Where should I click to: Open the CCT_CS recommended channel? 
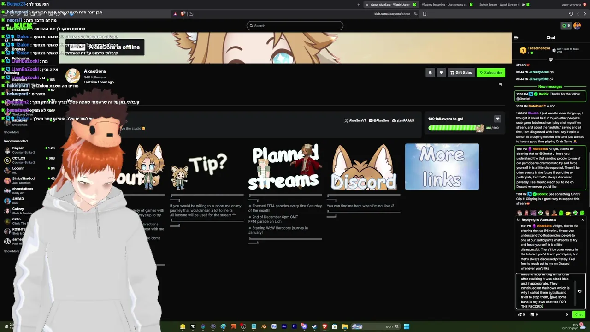(29, 160)
